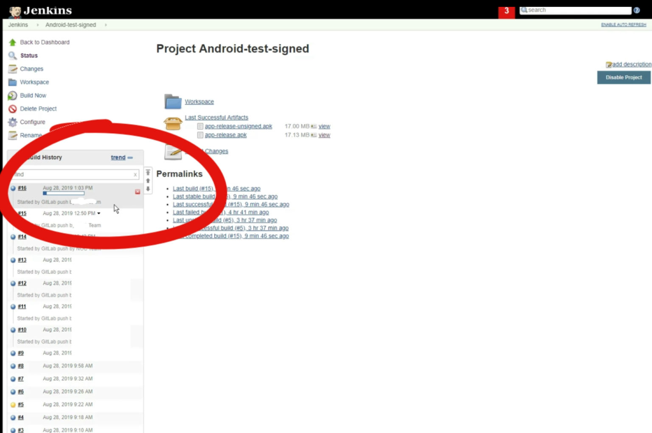This screenshot has height=433, width=652.
Task: Click the Back to Dashboard arrow icon
Action: [12, 42]
